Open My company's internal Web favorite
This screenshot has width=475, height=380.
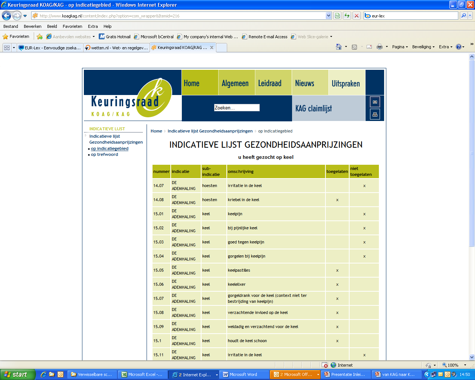point(207,37)
